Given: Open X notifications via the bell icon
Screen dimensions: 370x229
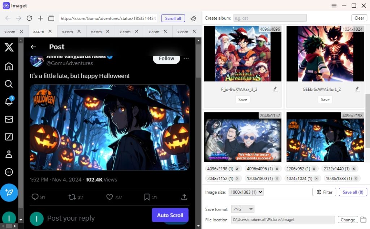Looking at the screenshot, I should 9,102.
